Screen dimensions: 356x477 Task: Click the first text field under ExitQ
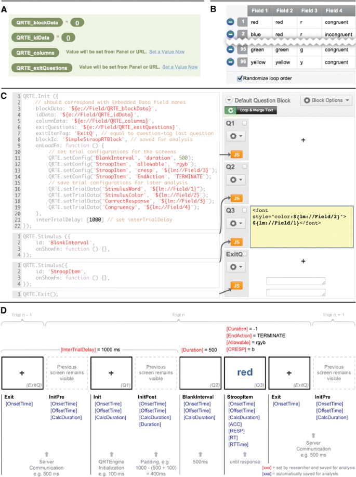click(296, 281)
